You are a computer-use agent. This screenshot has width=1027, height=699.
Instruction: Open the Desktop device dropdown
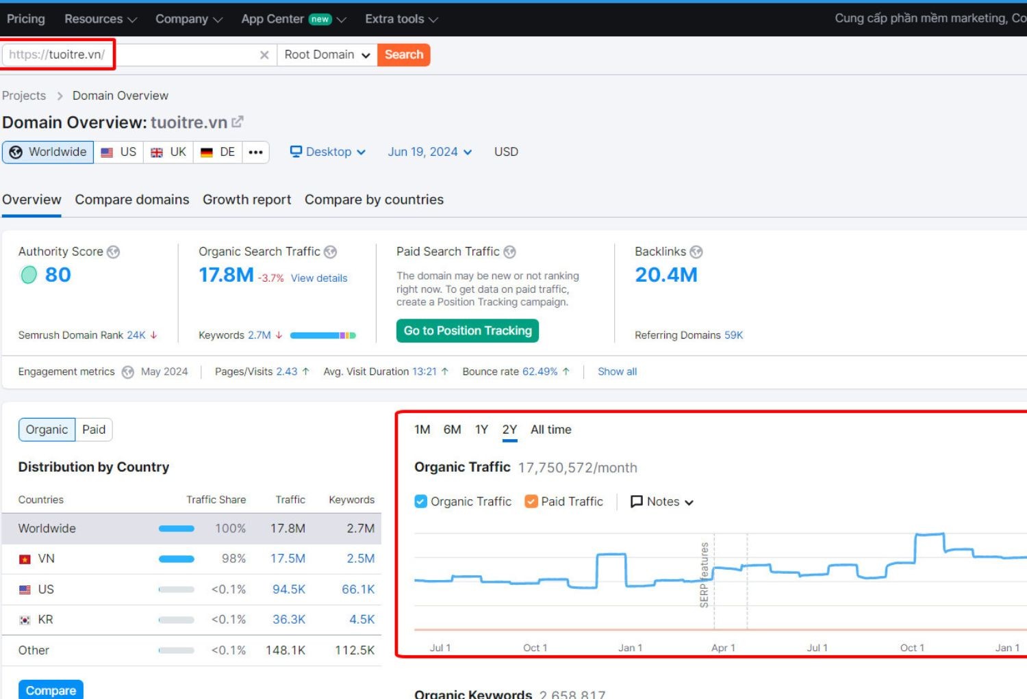(x=328, y=152)
